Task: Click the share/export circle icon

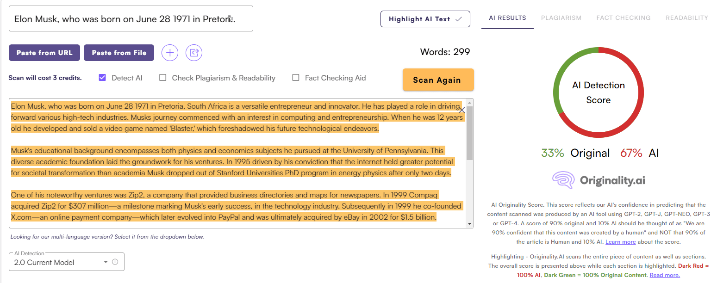Action: coord(194,53)
